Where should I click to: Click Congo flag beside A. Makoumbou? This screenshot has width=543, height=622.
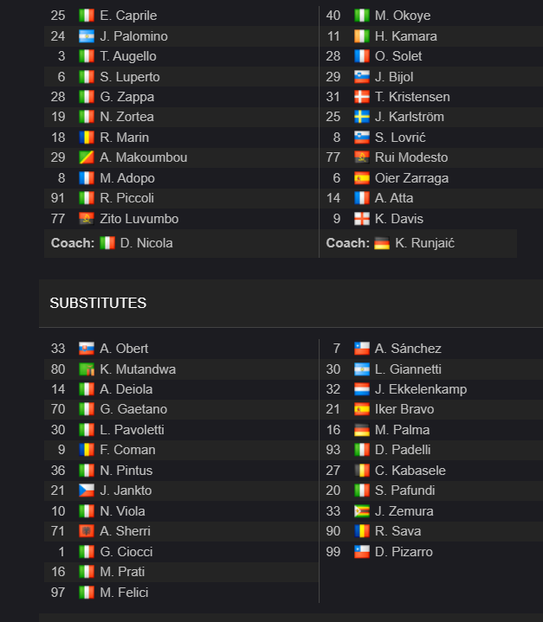point(87,157)
